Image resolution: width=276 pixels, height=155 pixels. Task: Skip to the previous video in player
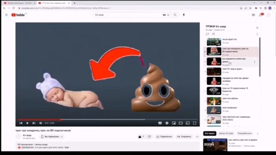pos(21,123)
